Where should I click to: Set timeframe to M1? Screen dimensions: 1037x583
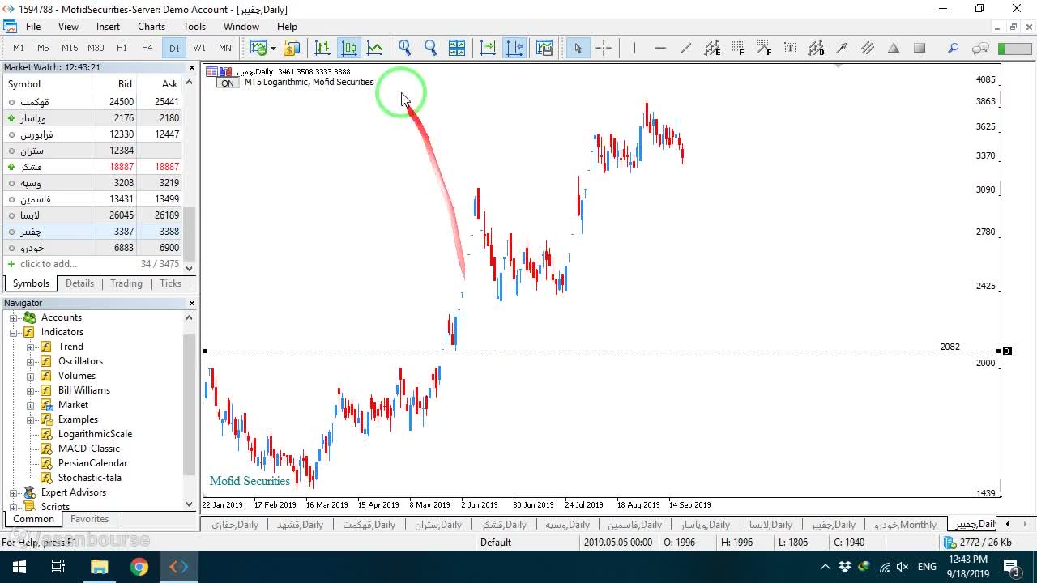coord(19,48)
